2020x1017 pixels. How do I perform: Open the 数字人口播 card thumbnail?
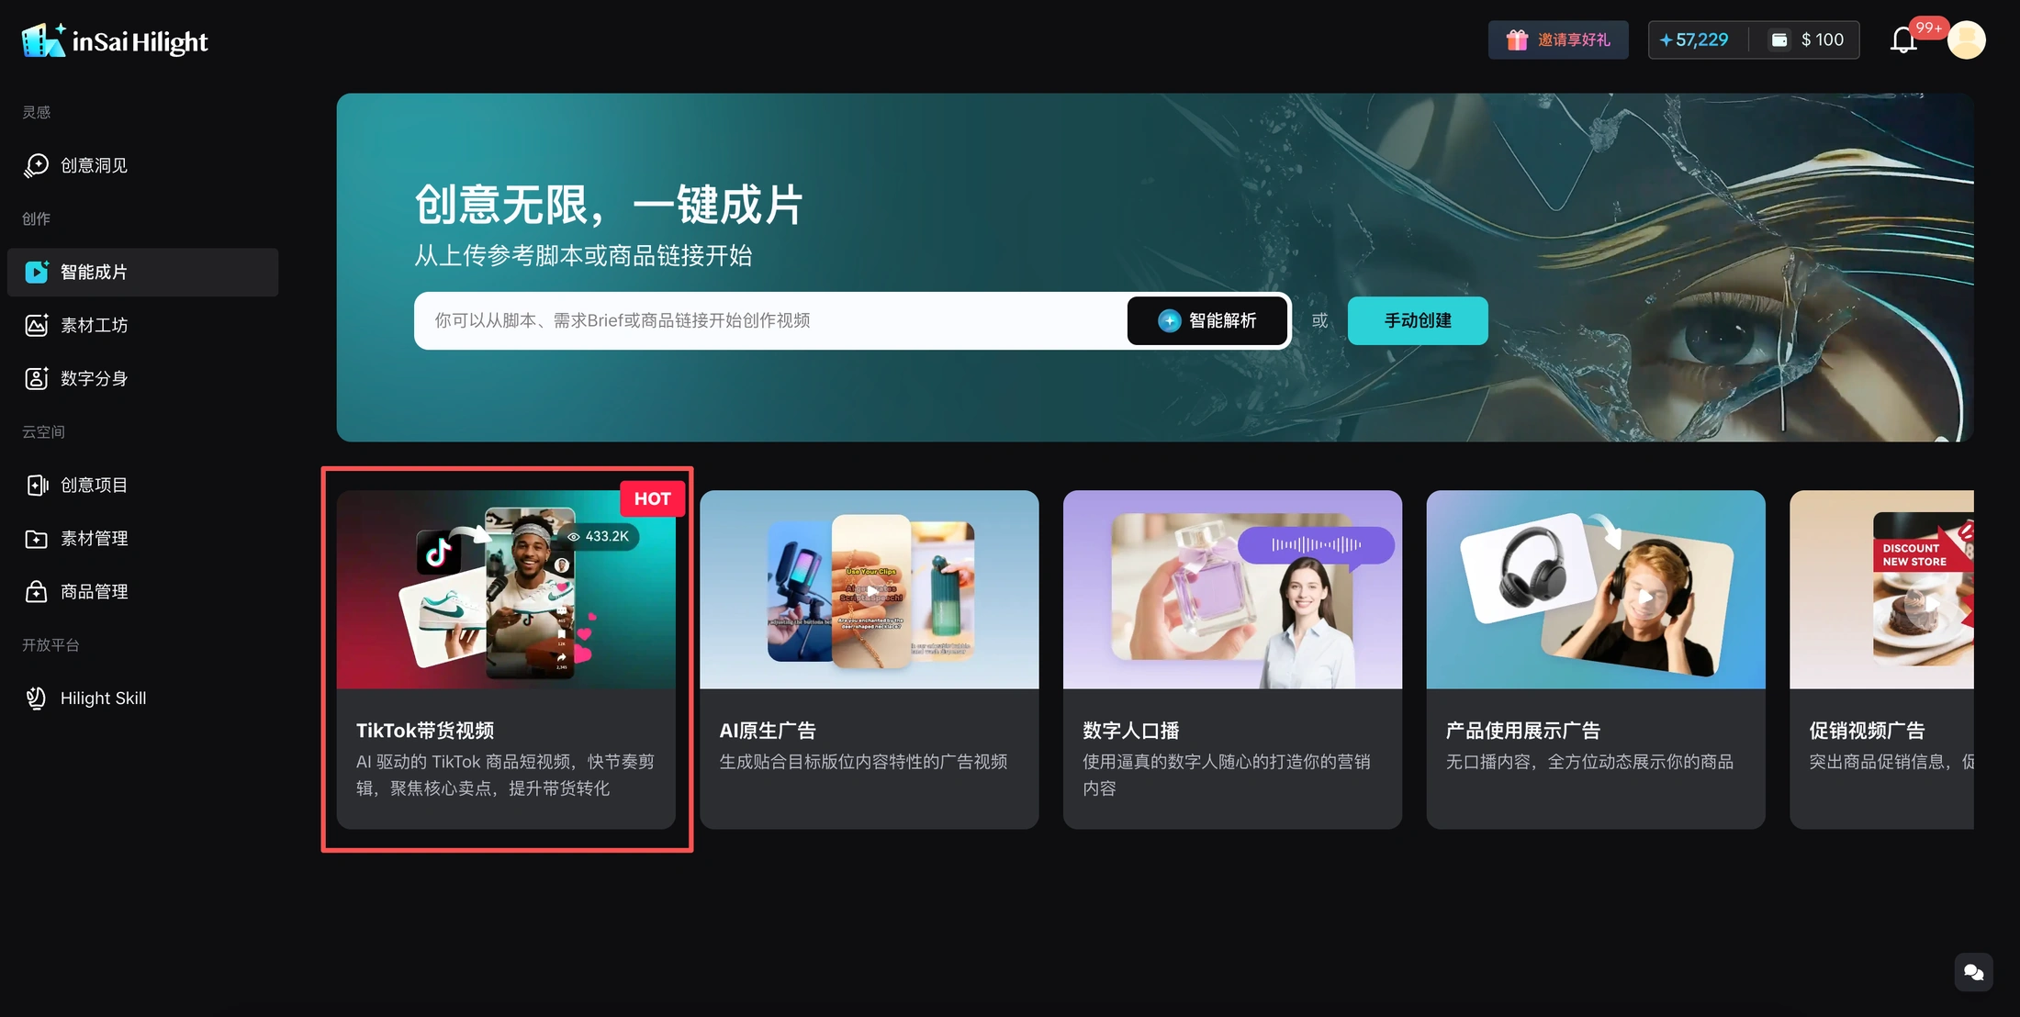(x=1232, y=589)
